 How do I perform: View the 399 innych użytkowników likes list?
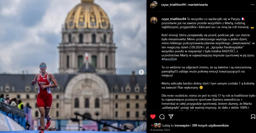(210, 125)
